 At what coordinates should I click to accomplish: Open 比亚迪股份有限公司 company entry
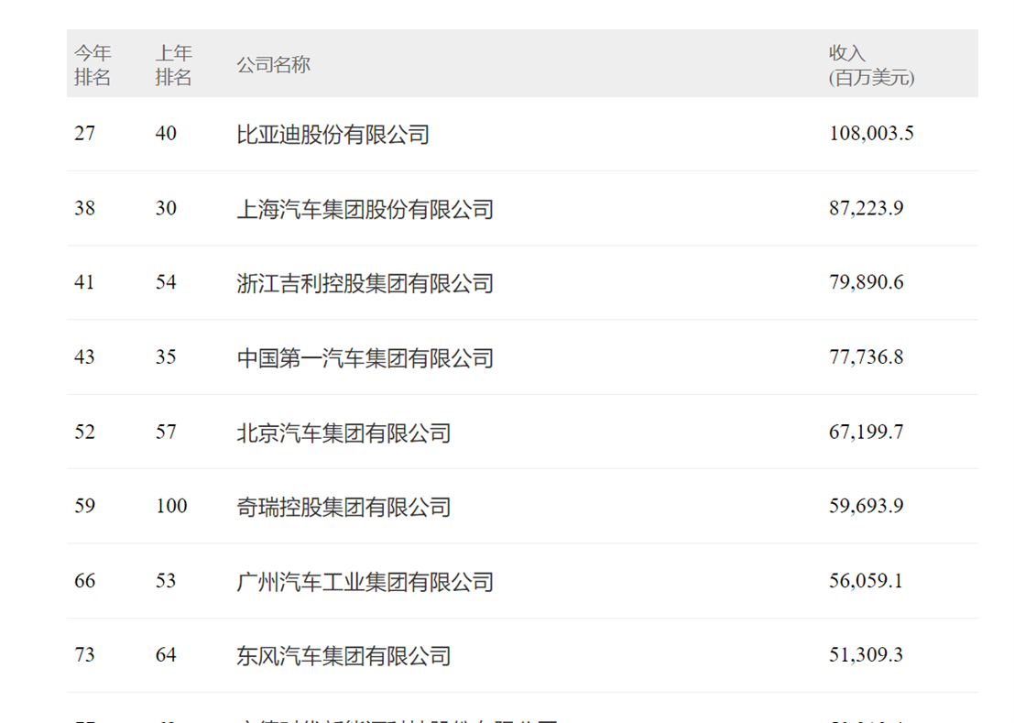pos(333,134)
